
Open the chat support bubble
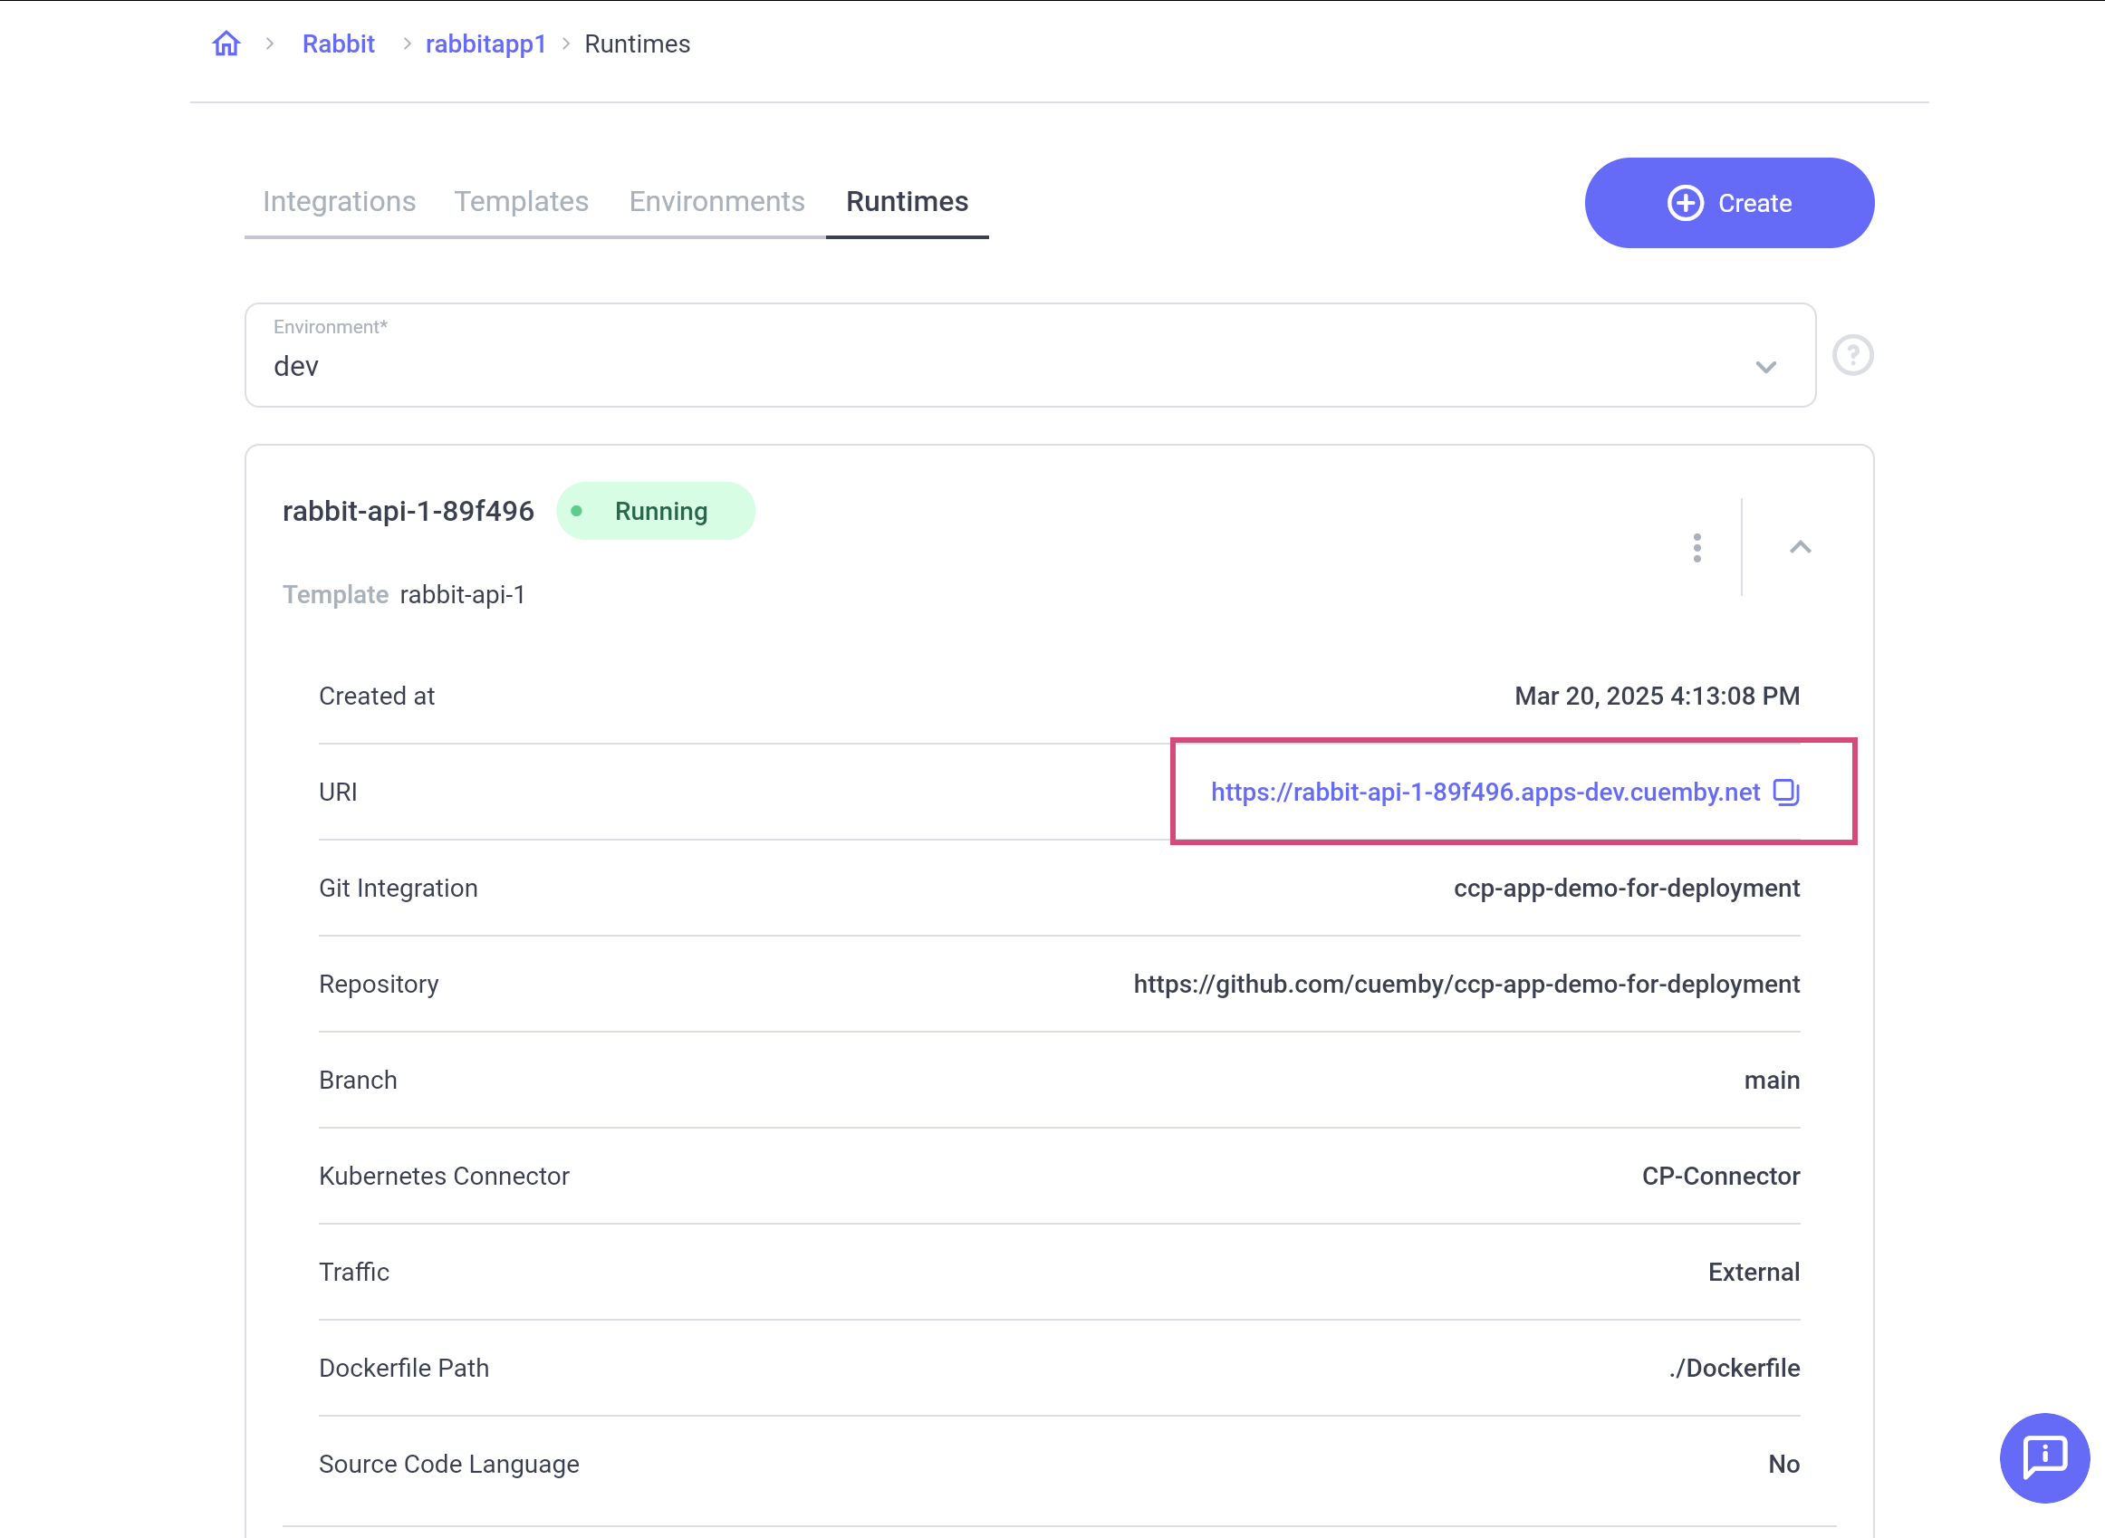[x=2043, y=1458]
